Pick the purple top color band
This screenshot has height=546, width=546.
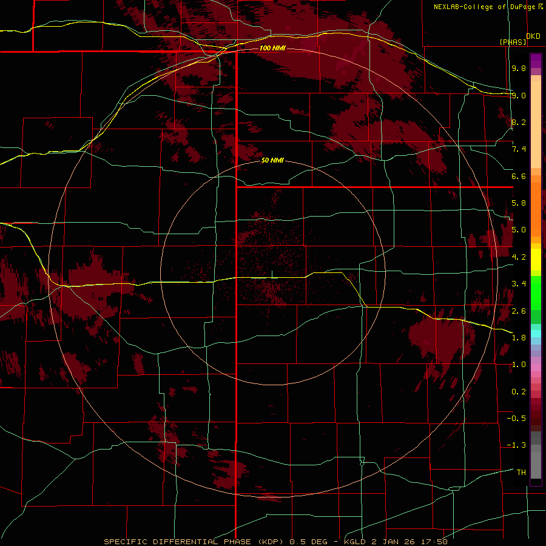click(536, 61)
